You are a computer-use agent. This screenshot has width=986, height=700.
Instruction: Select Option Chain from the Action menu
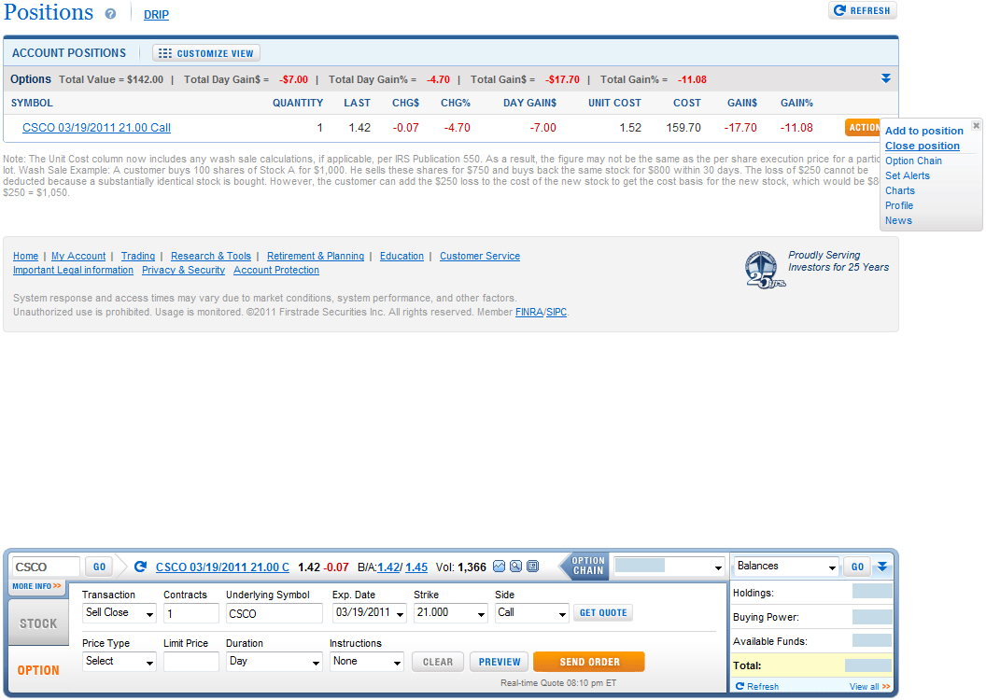click(x=913, y=161)
